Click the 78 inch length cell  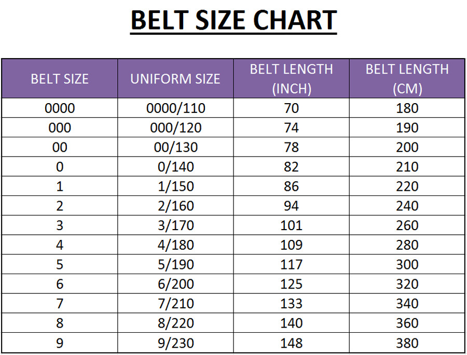291,147
